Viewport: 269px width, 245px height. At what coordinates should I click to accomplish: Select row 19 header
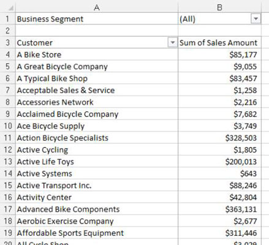7,233
